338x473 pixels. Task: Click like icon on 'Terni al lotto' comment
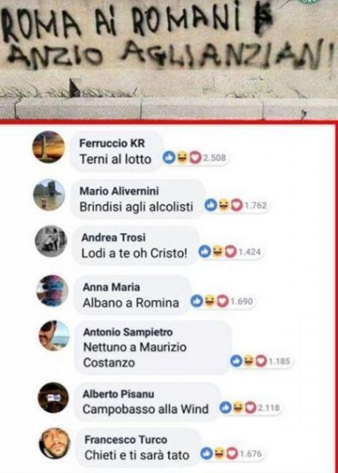169,157
